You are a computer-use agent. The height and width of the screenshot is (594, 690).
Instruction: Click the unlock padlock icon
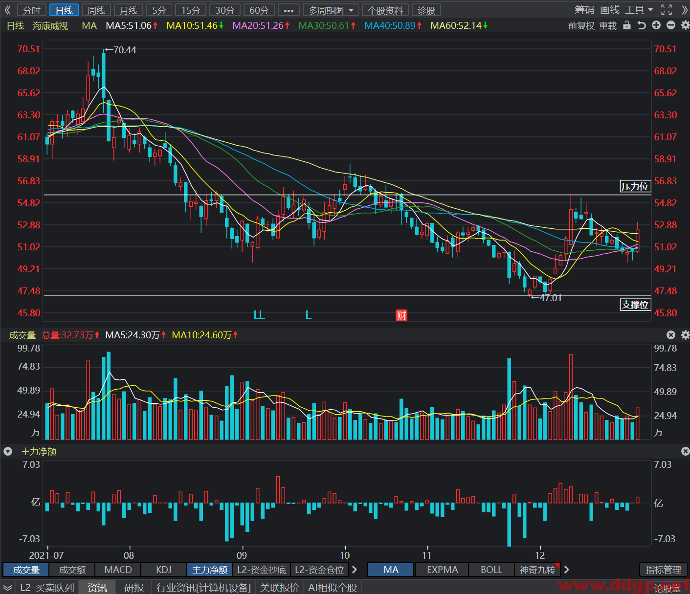(x=627, y=25)
